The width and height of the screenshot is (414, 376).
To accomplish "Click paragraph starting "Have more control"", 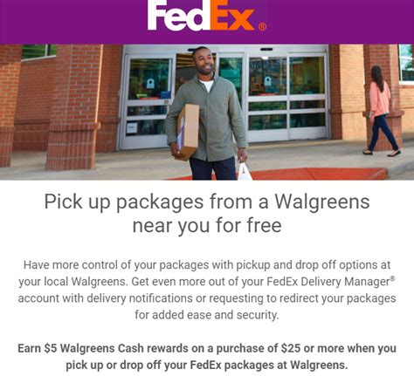I will pos(207,290).
